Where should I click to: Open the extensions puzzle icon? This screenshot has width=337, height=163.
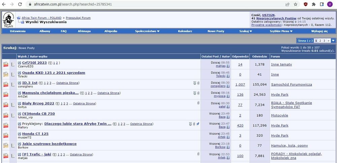313,4
